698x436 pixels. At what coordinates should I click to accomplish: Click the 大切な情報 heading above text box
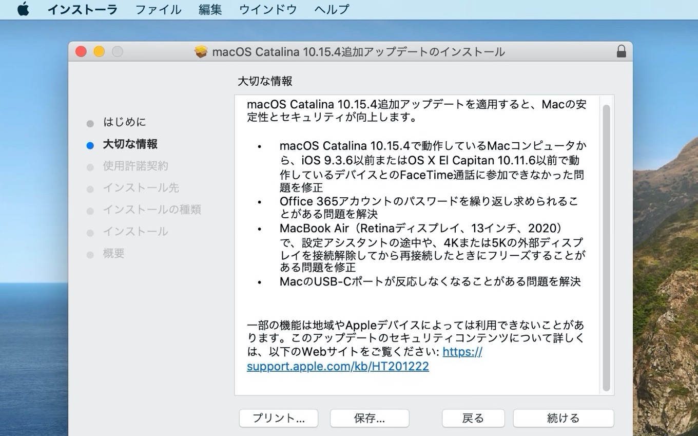(x=265, y=81)
